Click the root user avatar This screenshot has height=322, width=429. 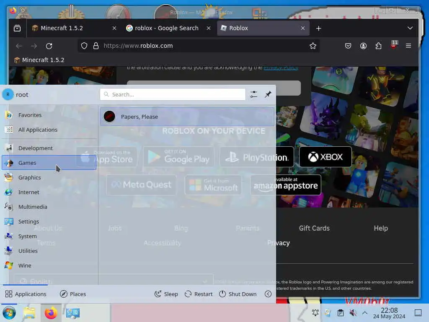click(8, 94)
